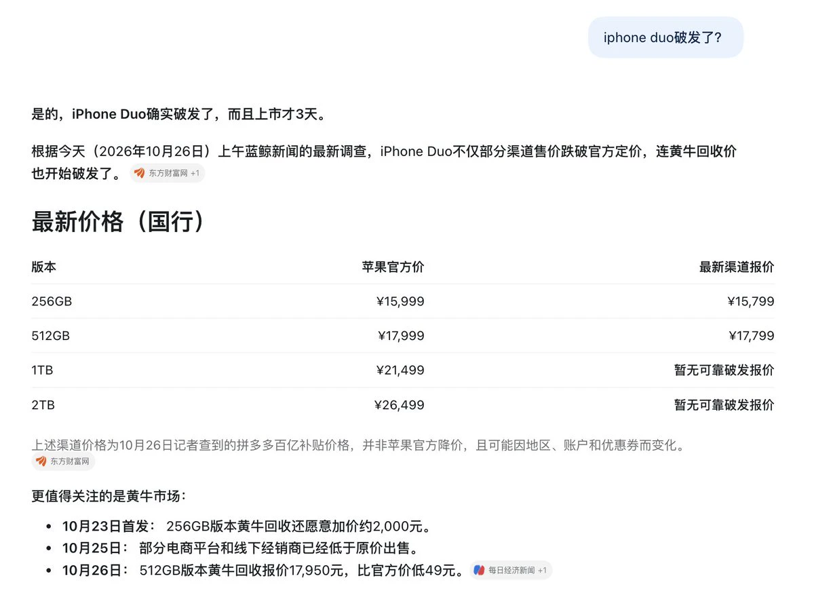
Task: Select the 512GB cell in the price table
Action: pyautogui.click(x=51, y=336)
